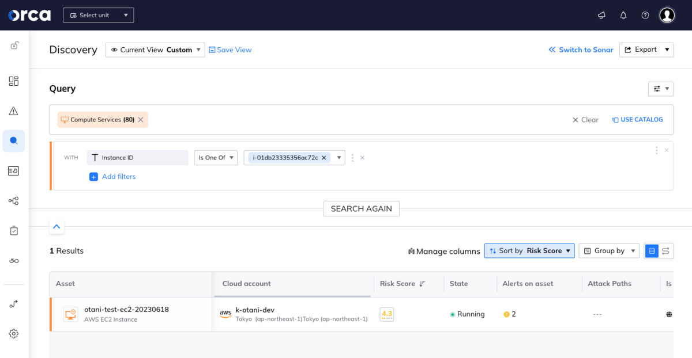Switch to the alternate flow view toggle
This screenshot has width=692, height=358.
coord(666,251)
